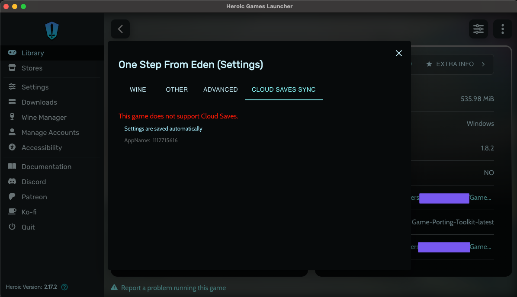The image size is (517, 297).
Task: Click Report a problem running this game
Action: click(x=173, y=288)
